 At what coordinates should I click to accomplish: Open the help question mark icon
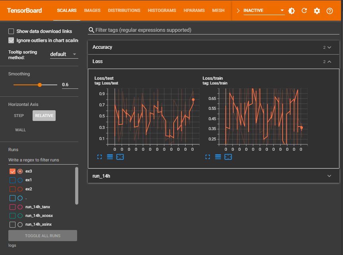[329, 11]
